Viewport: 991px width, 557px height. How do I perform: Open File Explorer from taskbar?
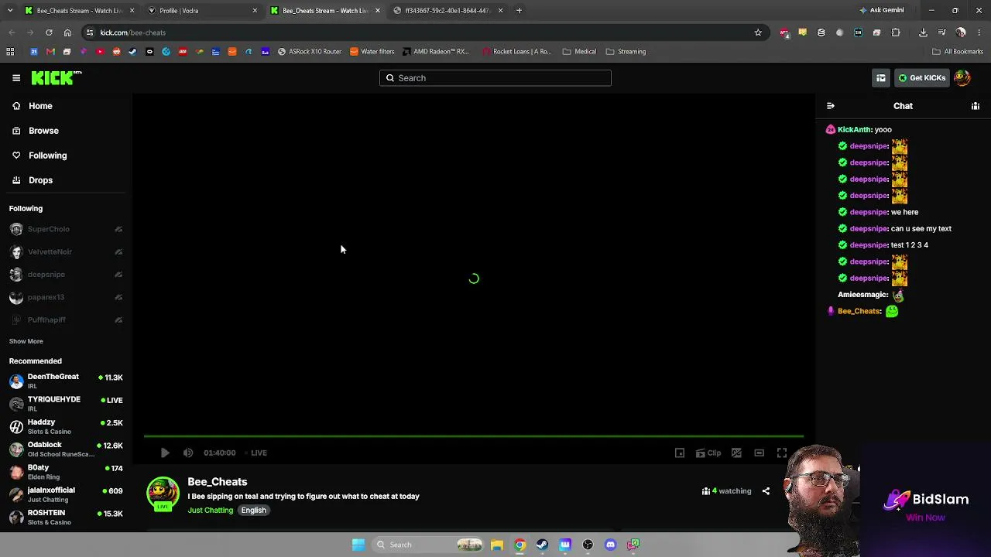pos(497,545)
